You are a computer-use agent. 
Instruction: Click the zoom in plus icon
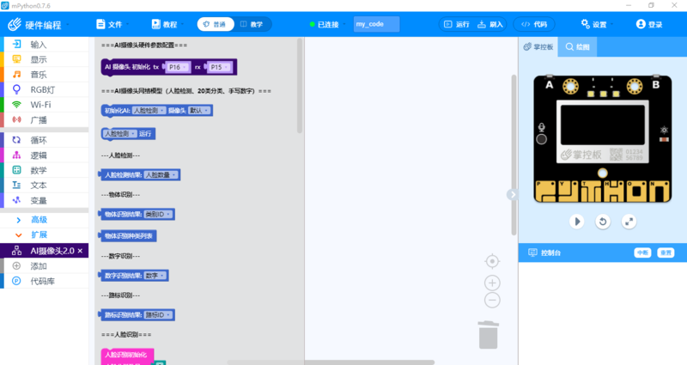(x=492, y=282)
